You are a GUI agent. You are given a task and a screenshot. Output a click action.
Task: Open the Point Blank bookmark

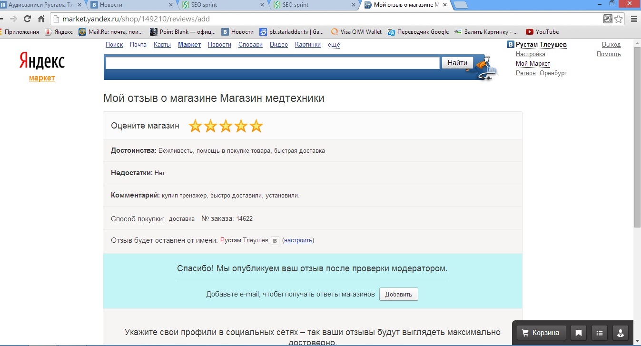182,32
